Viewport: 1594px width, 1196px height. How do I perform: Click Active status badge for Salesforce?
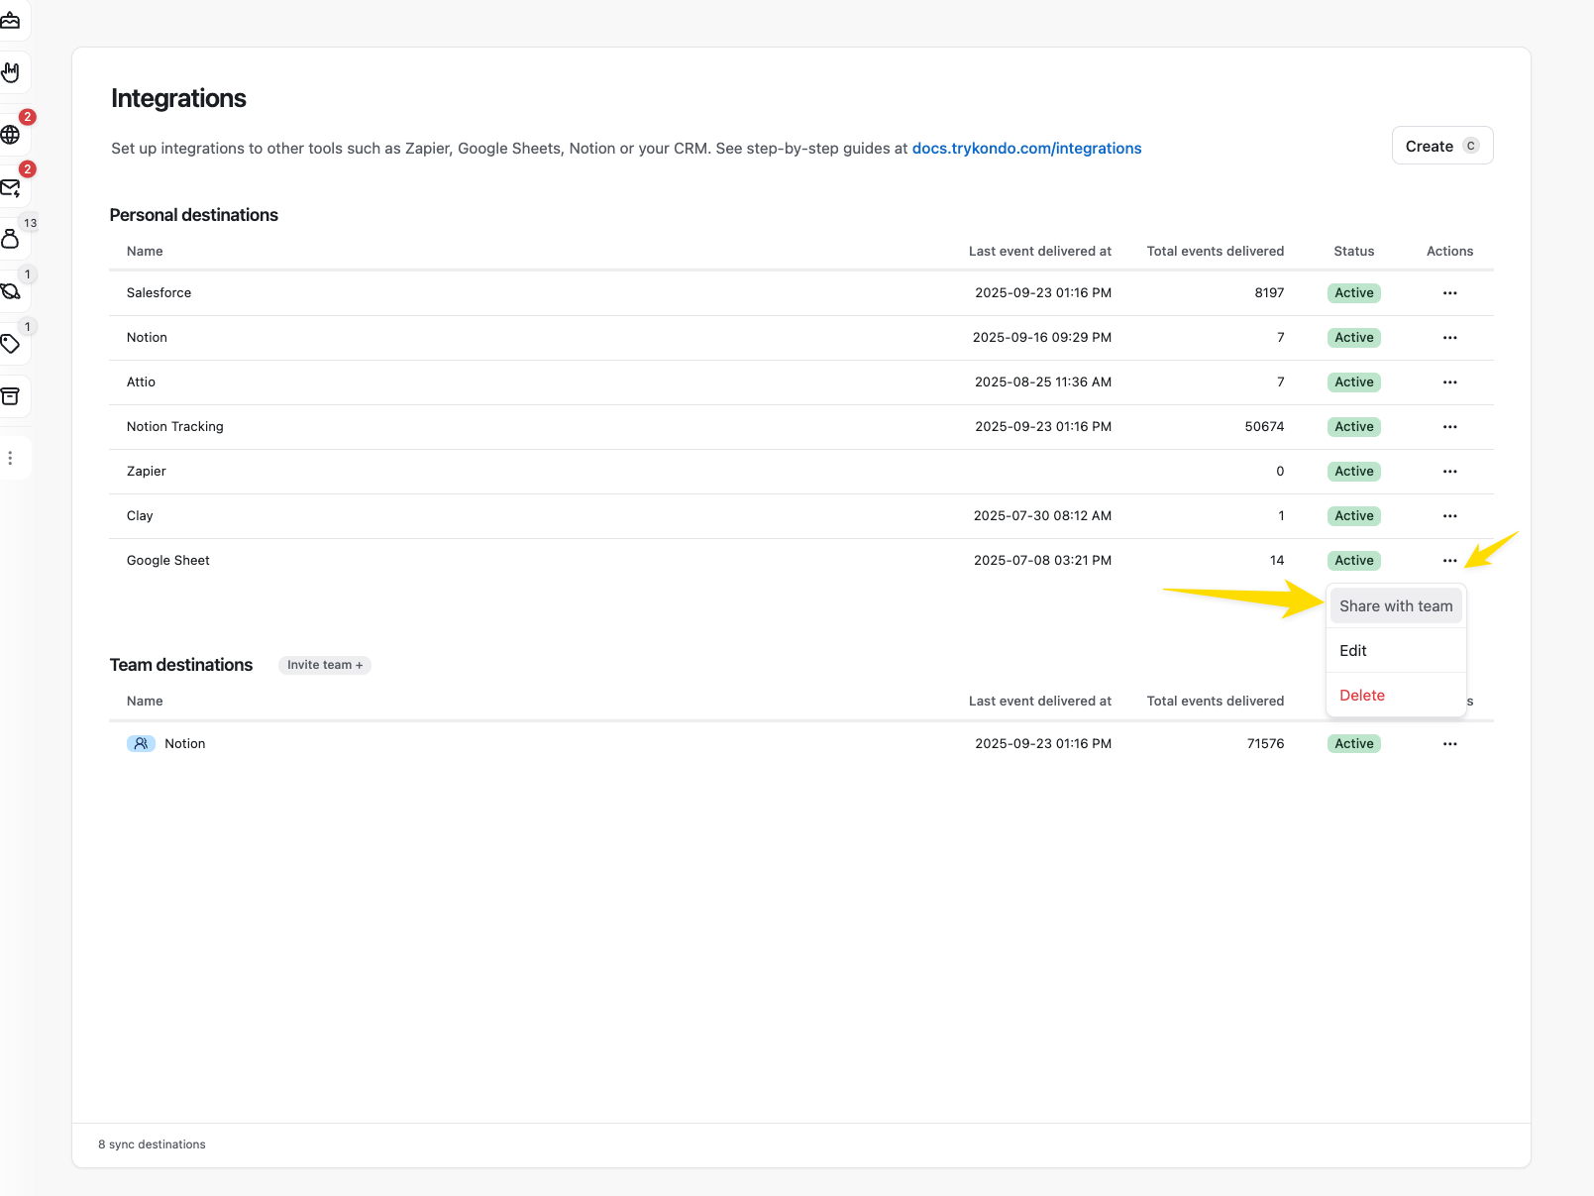(1353, 293)
